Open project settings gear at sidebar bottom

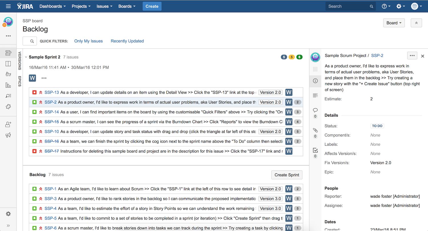pyautogui.click(x=8, y=214)
